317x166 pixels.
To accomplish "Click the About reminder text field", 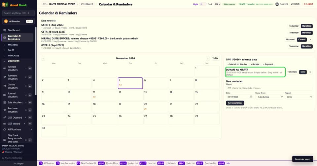I will coord(269,88).
